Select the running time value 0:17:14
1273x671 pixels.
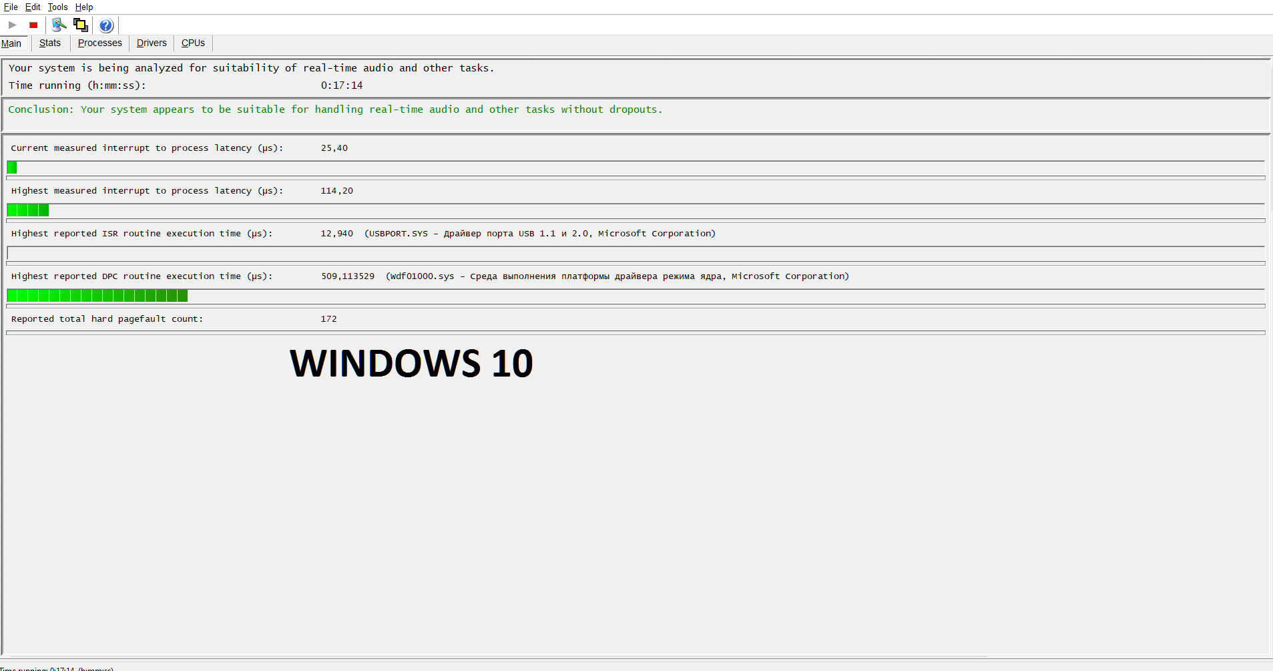342,85
